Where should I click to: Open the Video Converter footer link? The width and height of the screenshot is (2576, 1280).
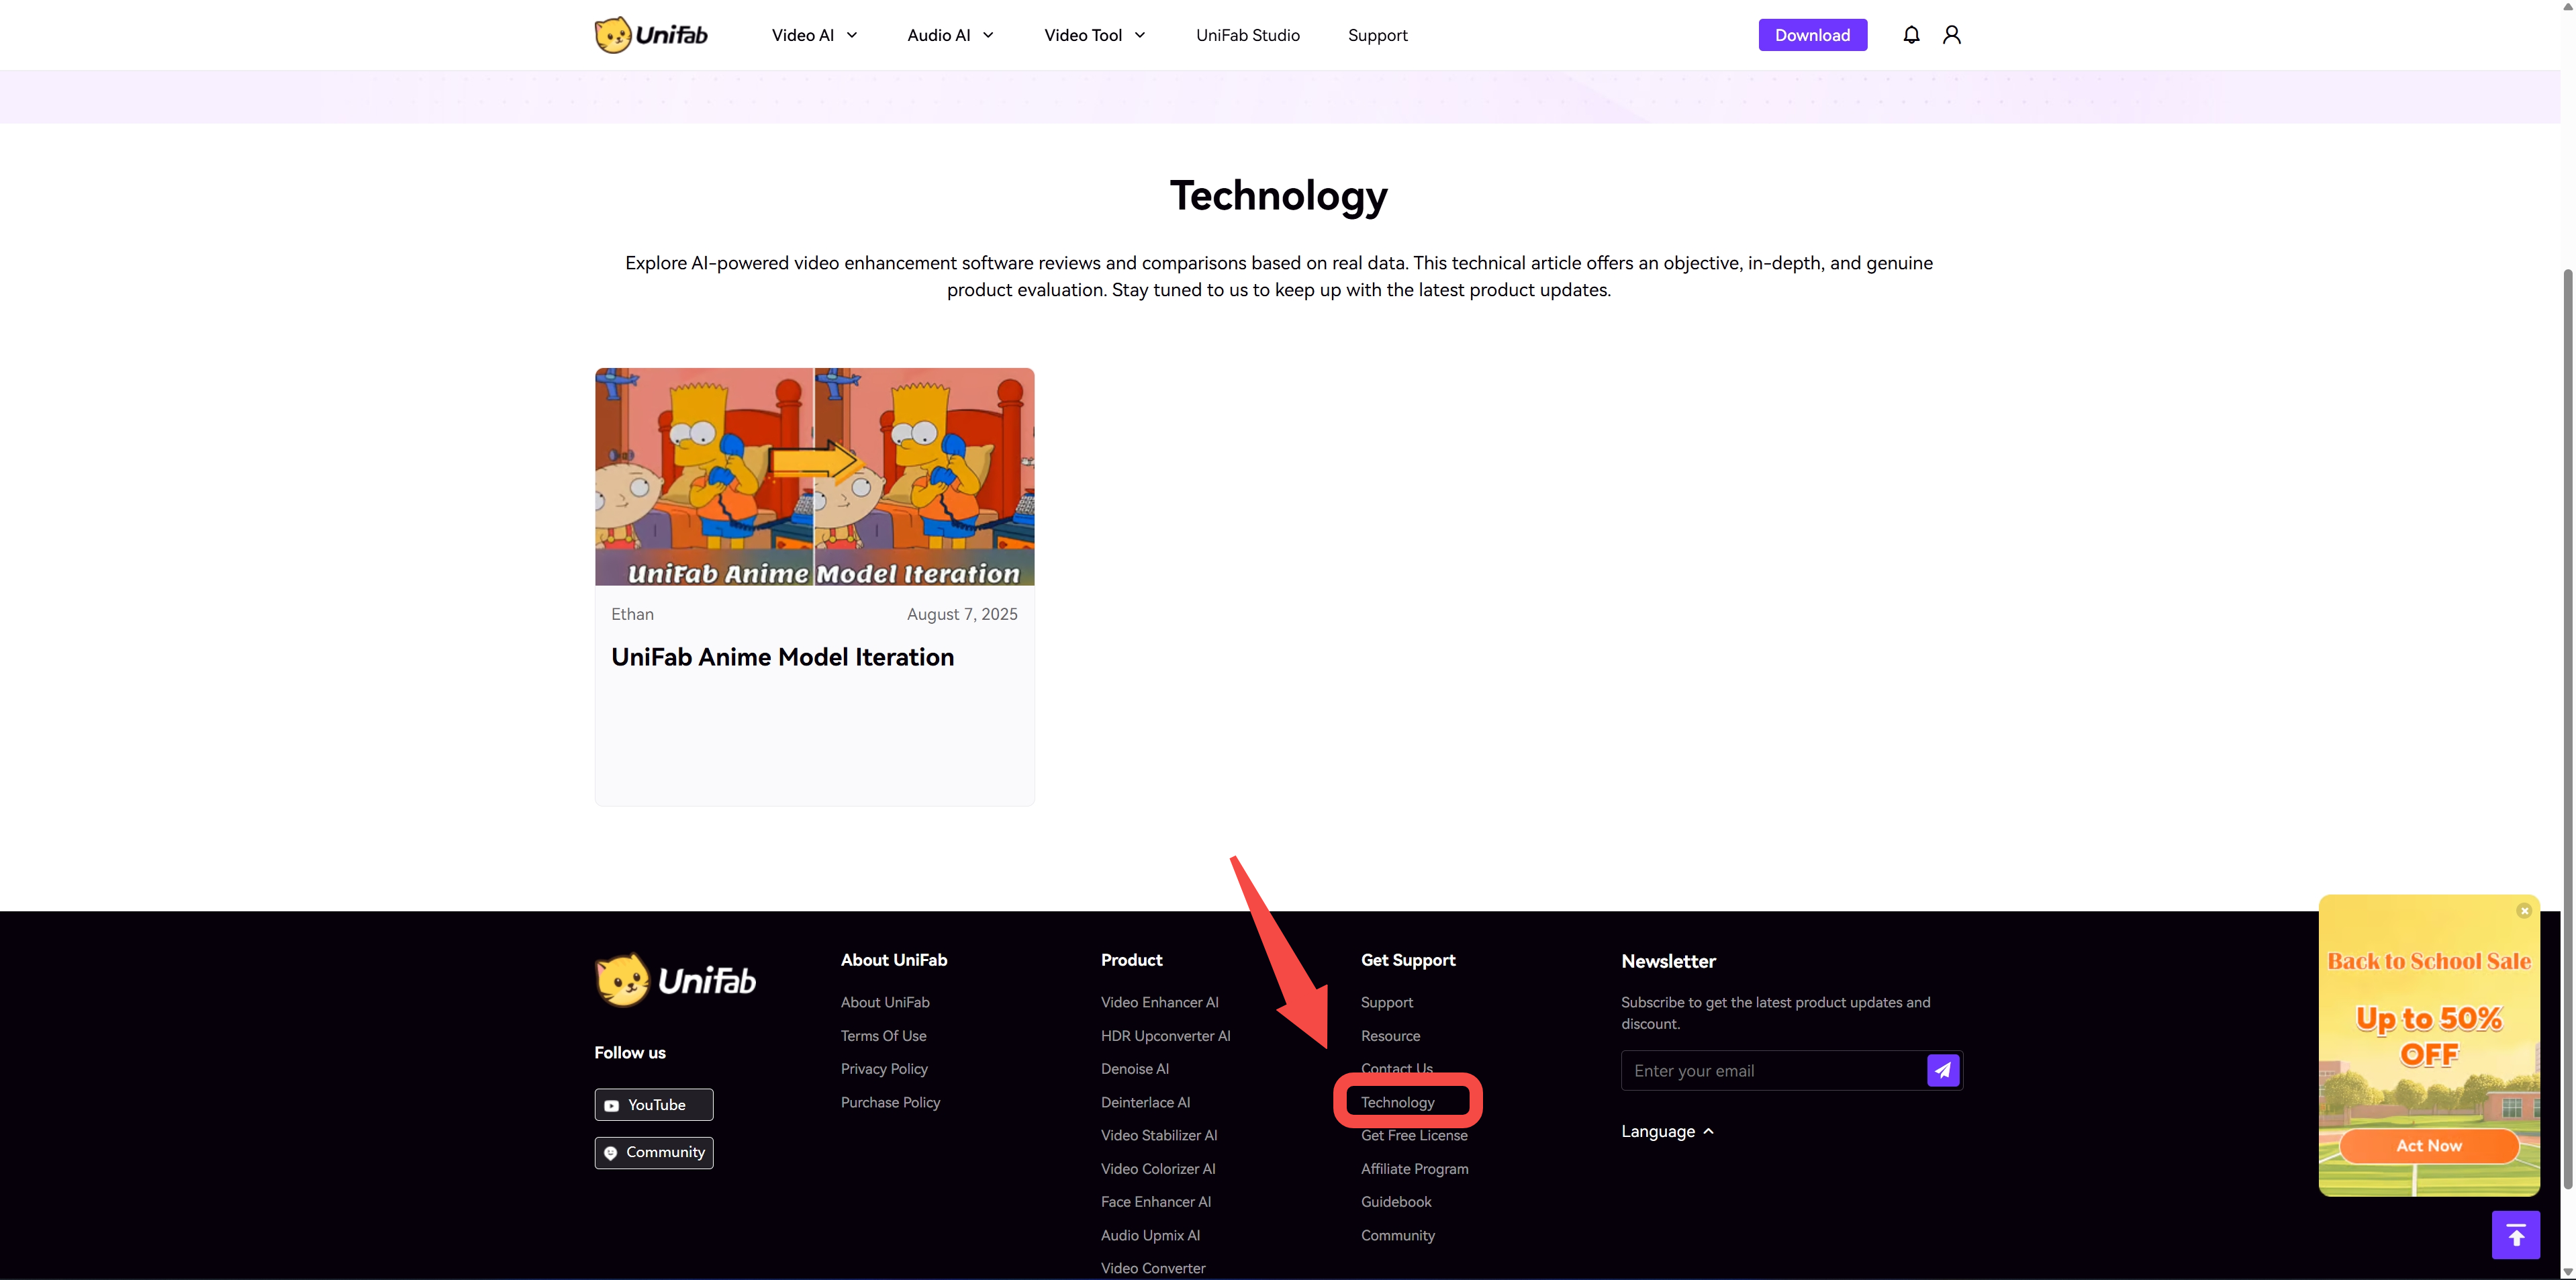1153,1268
